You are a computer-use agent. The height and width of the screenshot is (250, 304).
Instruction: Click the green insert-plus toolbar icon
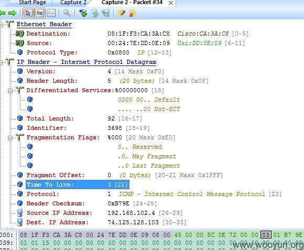tap(95, 14)
